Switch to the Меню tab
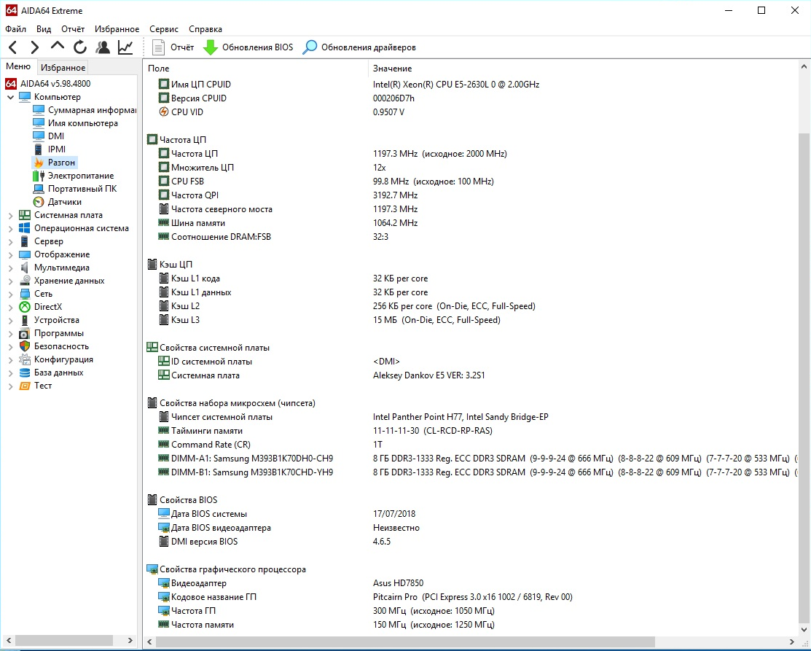This screenshot has width=811, height=651. (x=18, y=66)
